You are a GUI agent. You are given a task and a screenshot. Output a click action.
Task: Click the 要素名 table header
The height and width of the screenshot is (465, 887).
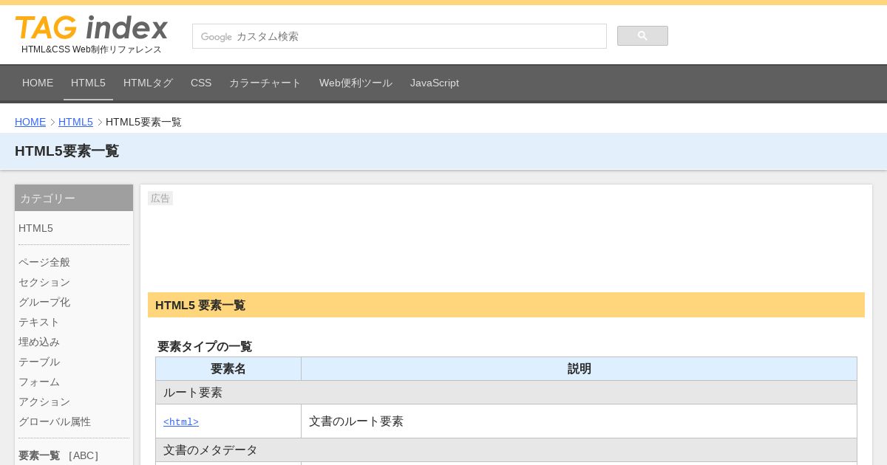pos(228,369)
